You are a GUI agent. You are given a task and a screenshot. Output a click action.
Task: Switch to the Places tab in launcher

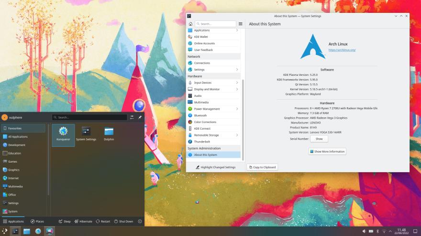(x=37, y=221)
